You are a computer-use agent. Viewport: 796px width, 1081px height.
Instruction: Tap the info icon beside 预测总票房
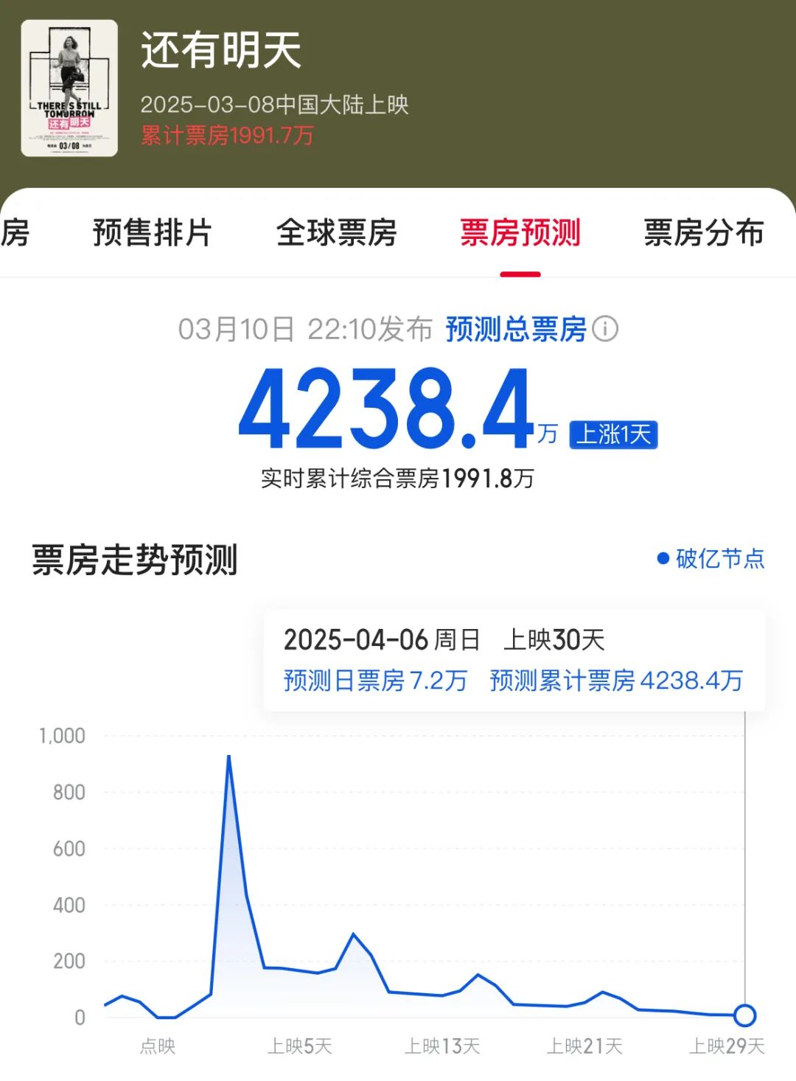(605, 329)
